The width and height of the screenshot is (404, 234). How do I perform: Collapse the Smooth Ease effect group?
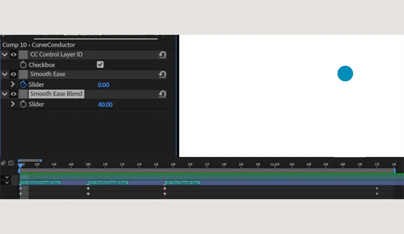pos(4,74)
